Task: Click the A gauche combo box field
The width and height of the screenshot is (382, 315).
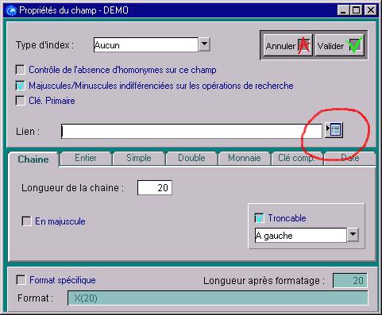Action: pos(300,235)
